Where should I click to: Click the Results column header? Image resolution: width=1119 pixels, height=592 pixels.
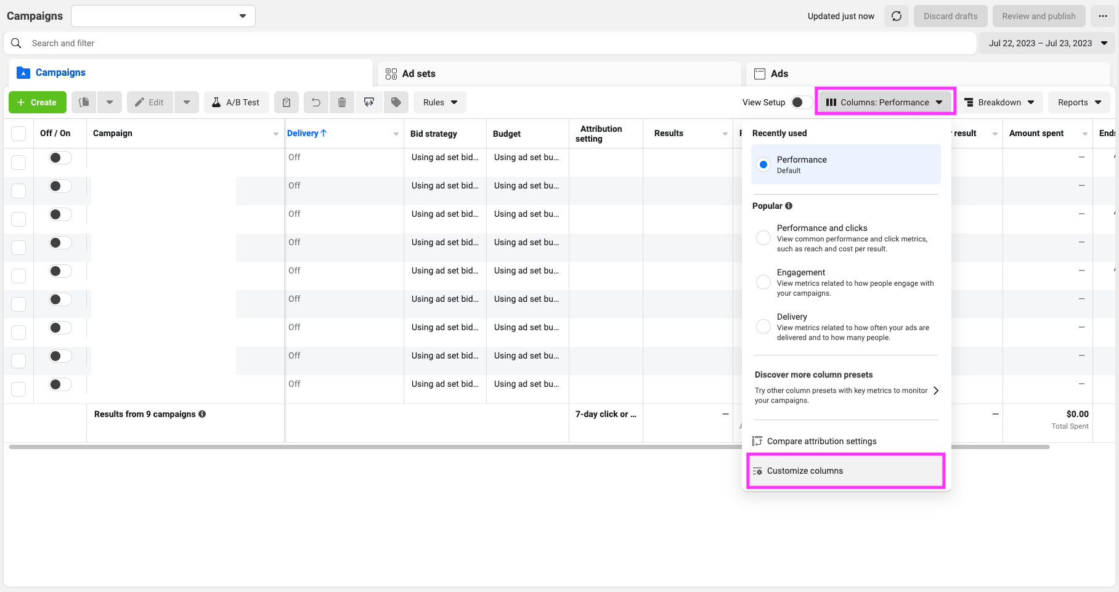click(x=669, y=133)
